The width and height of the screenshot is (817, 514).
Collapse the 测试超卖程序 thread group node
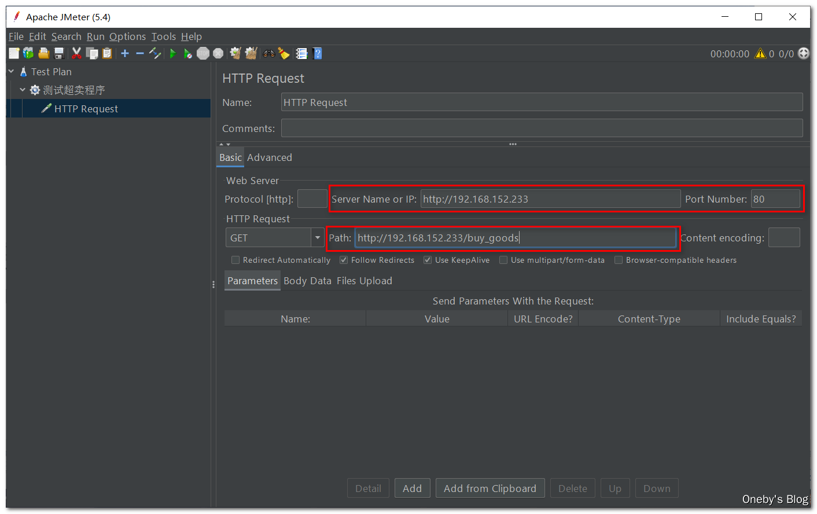(x=23, y=90)
